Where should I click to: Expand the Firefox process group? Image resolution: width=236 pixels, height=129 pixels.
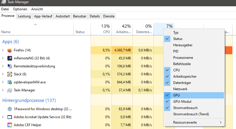coord(3,50)
